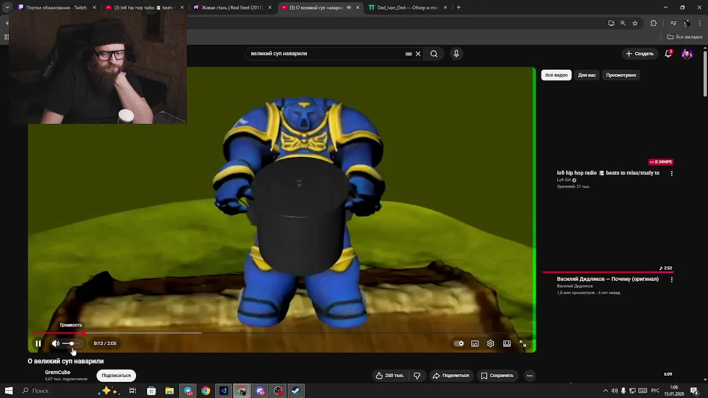Open Steam from the taskbar
Screen dimensions: 708x398
296,391
